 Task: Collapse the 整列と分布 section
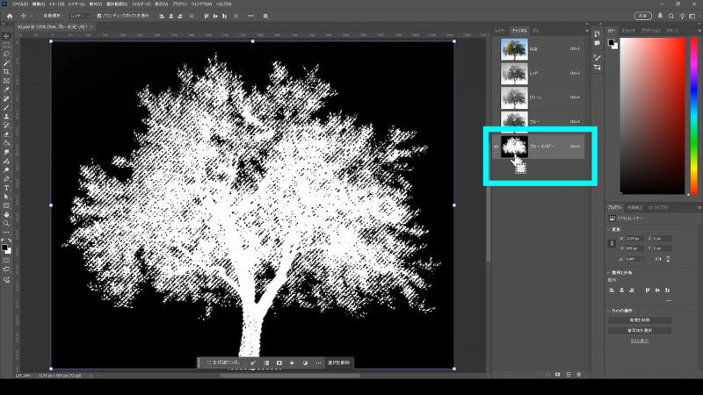tap(609, 274)
